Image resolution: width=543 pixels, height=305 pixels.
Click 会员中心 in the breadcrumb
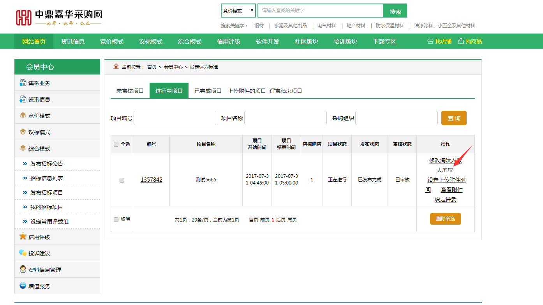(x=173, y=67)
